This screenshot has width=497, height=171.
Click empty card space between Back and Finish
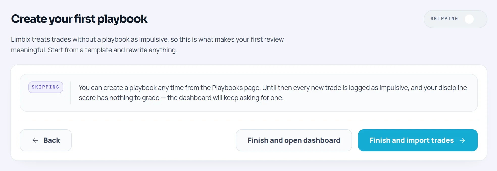click(154, 140)
